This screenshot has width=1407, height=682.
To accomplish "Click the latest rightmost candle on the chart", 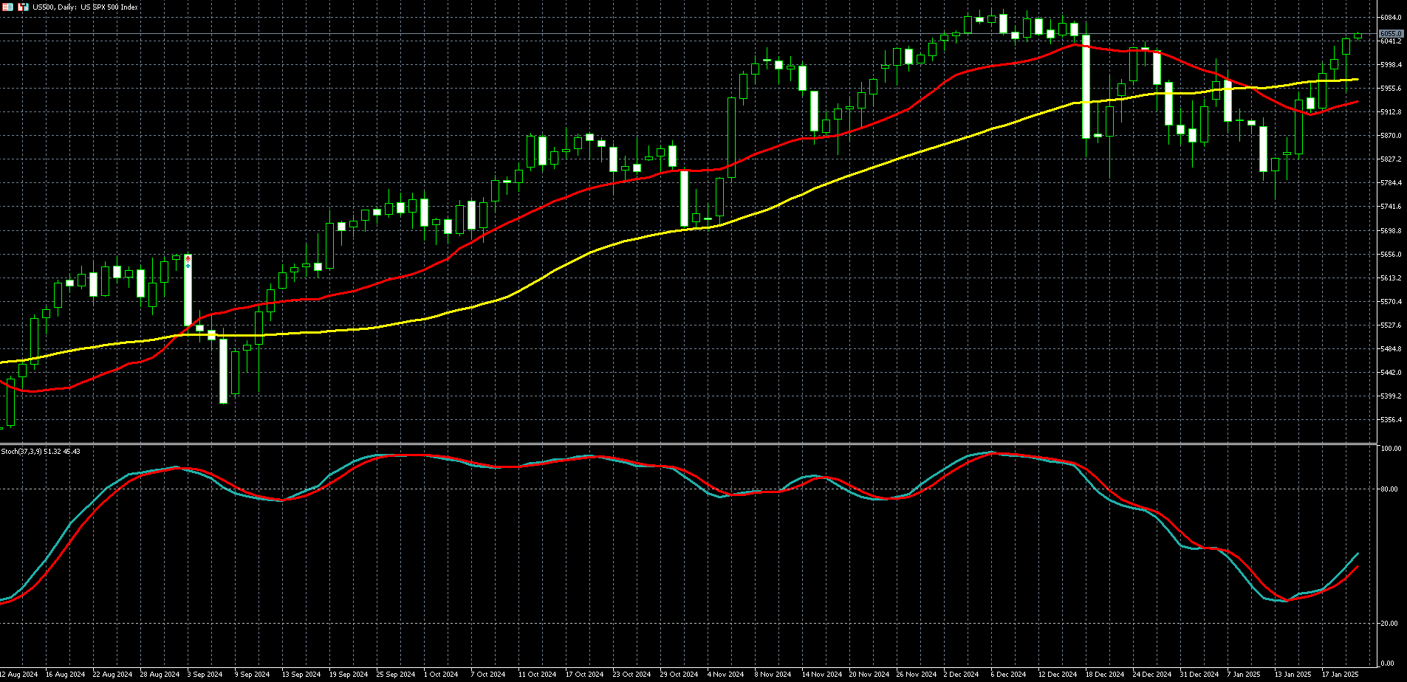I will pyautogui.click(x=1358, y=36).
